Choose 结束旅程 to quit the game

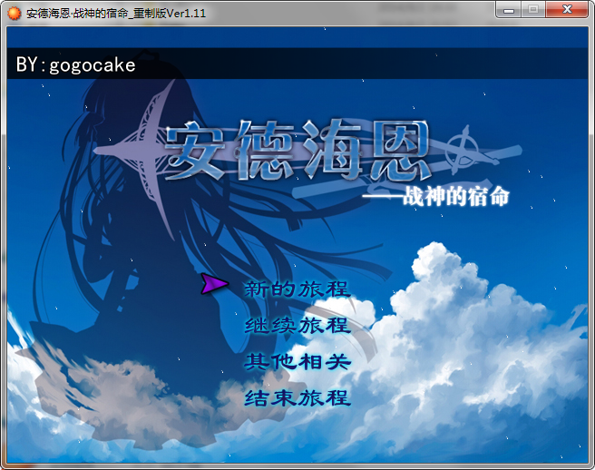pos(297,398)
